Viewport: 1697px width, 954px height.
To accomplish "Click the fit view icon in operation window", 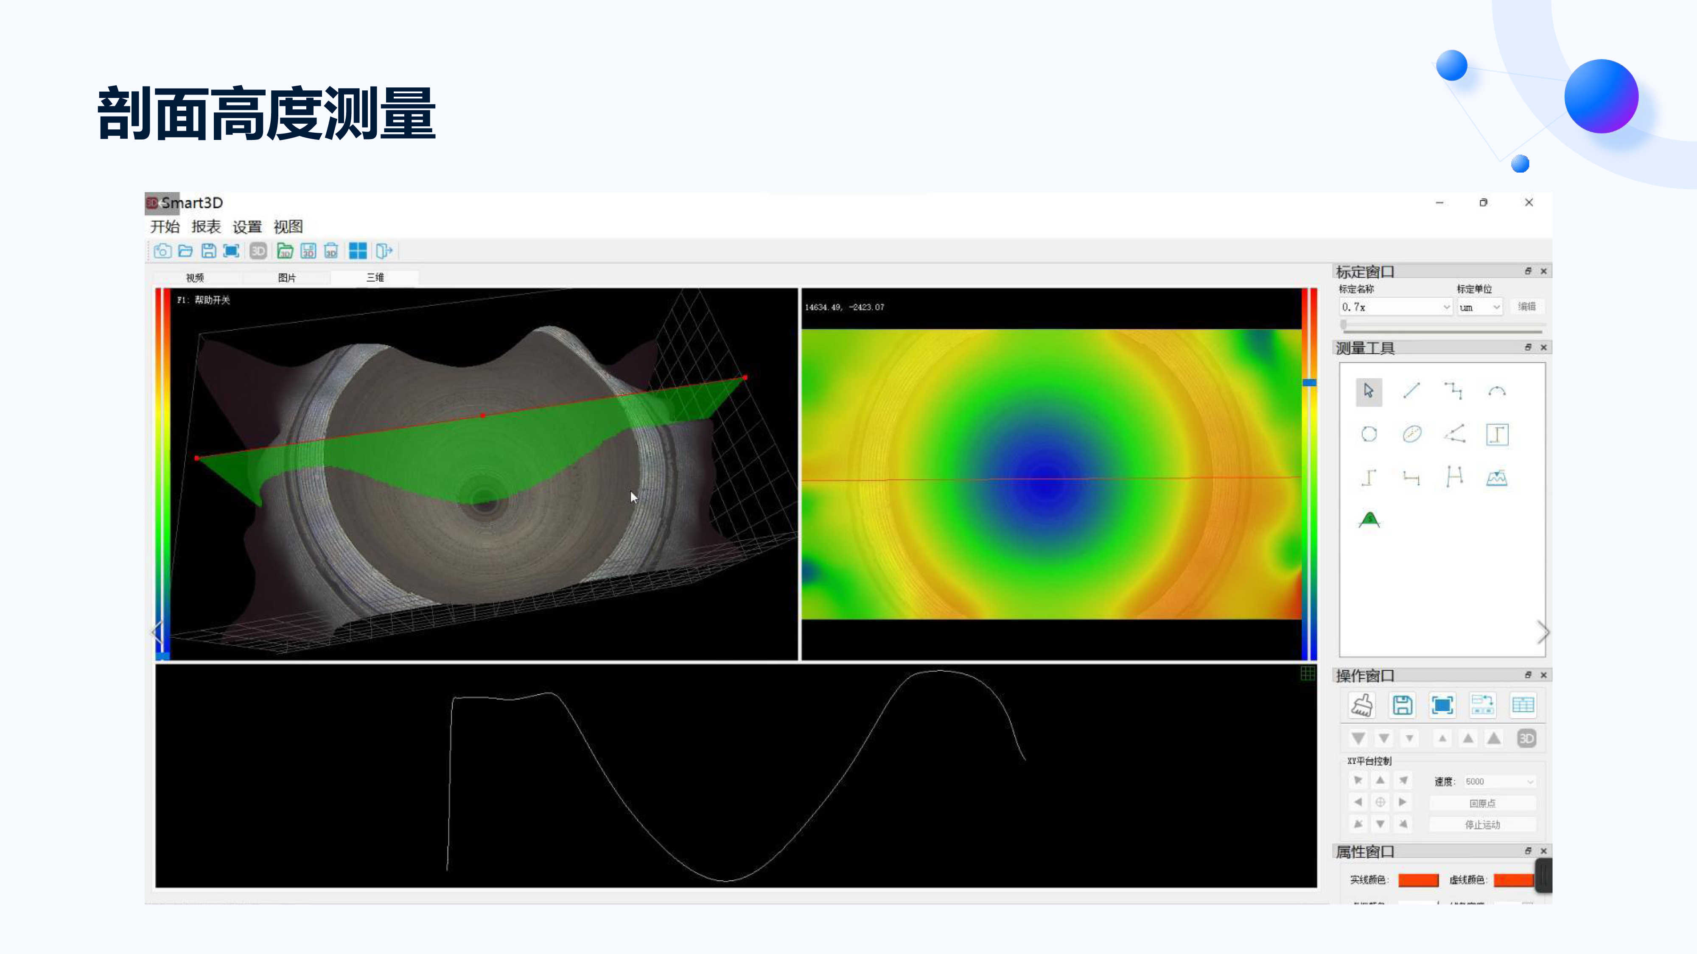I will pyautogui.click(x=1442, y=705).
